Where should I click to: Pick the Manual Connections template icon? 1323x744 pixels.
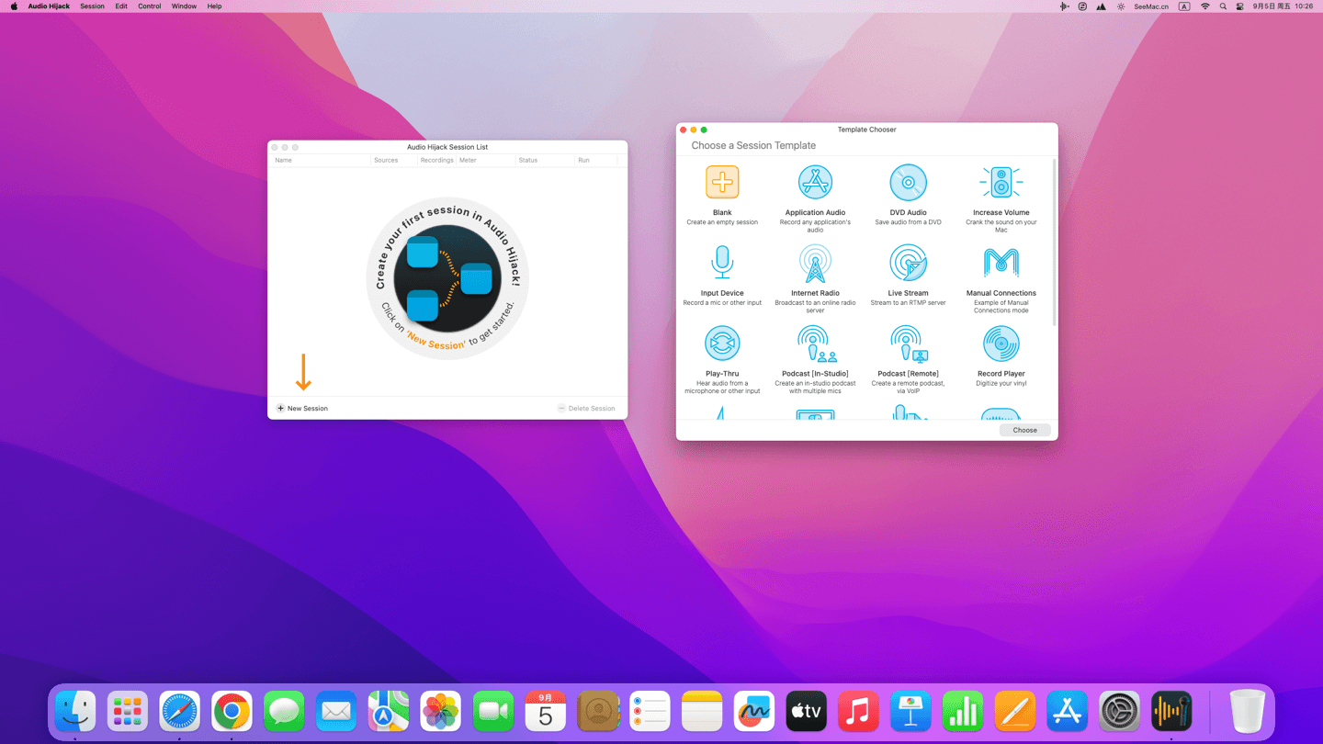(1001, 264)
